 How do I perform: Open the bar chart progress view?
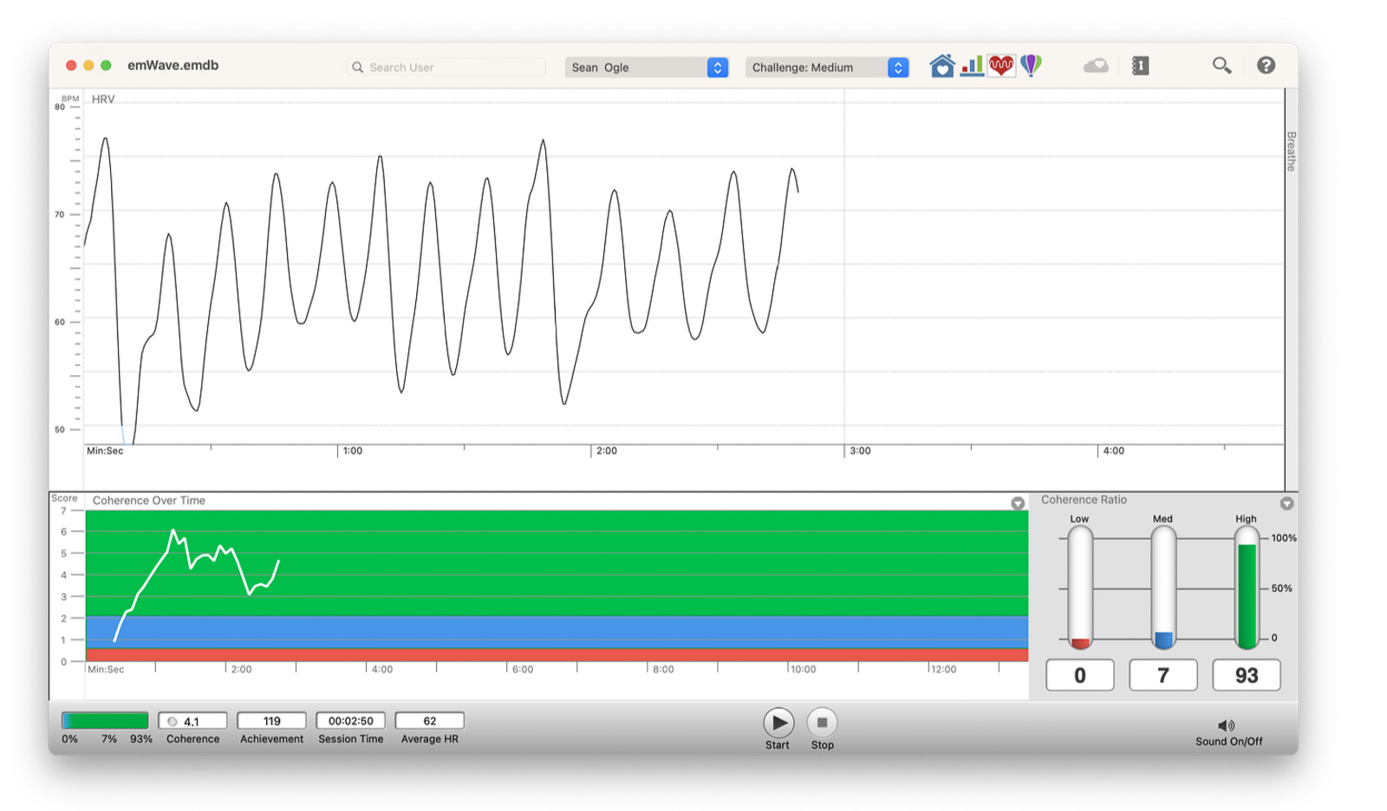click(972, 66)
